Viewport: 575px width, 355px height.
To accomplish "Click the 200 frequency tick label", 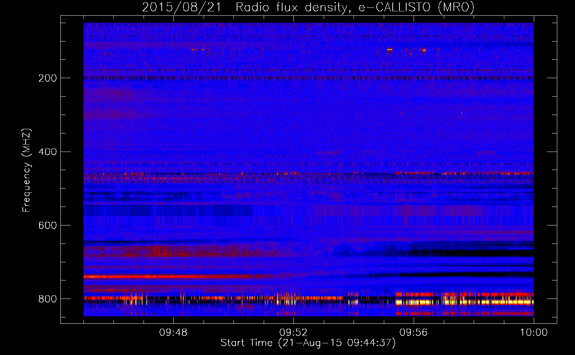I will coord(48,78).
